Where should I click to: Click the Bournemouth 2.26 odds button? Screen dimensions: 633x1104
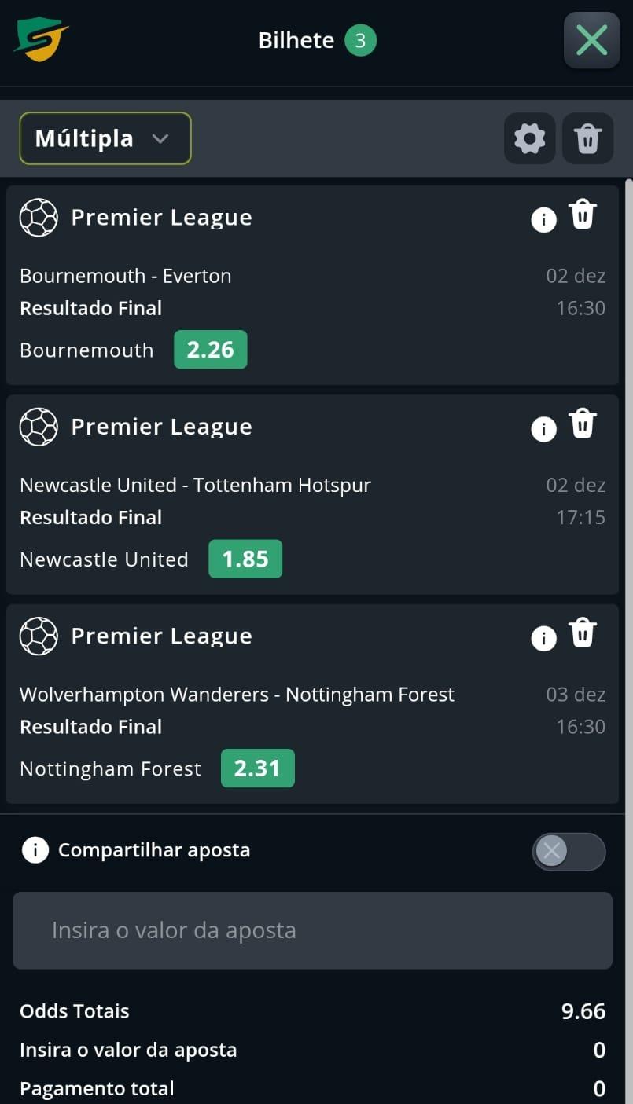[210, 350]
